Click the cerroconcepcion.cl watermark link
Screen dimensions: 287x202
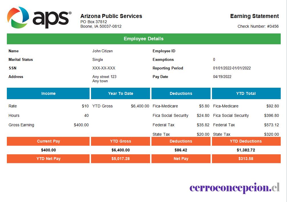tap(235, 188)
